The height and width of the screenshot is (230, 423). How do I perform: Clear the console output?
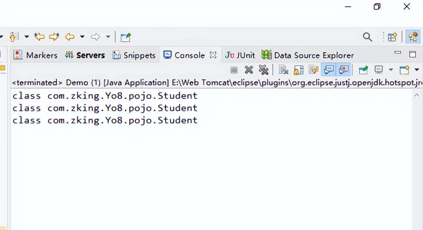click(283, 70)
